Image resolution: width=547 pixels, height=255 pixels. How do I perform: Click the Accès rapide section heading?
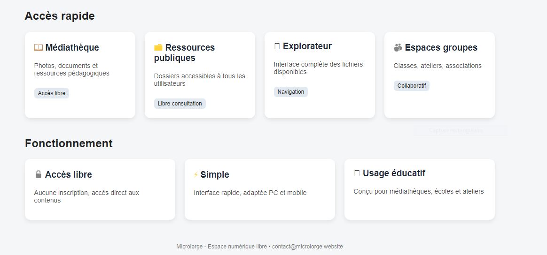tap(60, 16)
